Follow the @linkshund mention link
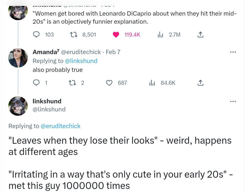The width and height of the screenshot is (246, 193). click(x=81, y=61)
